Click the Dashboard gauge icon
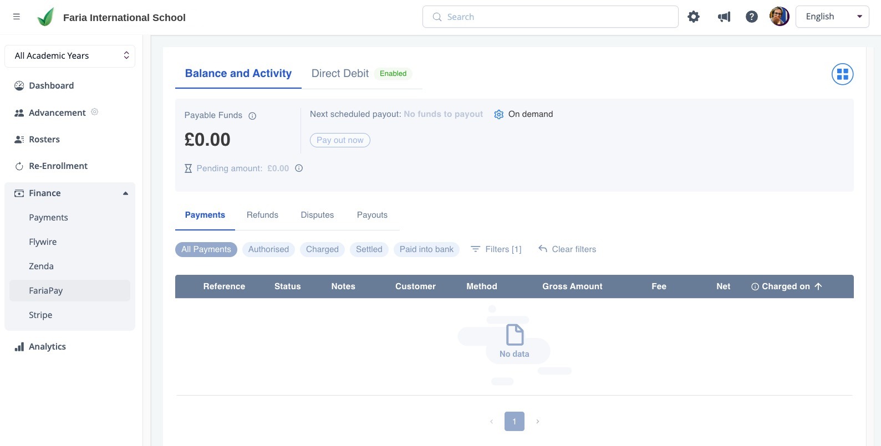The image size is (881, 446). pos(19,86)
